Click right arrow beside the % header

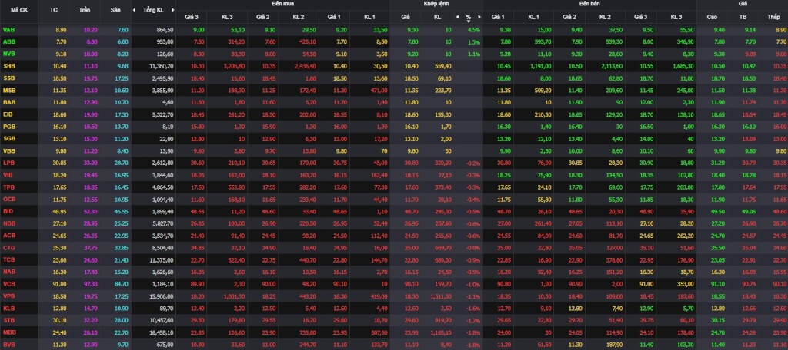[479, 17]
